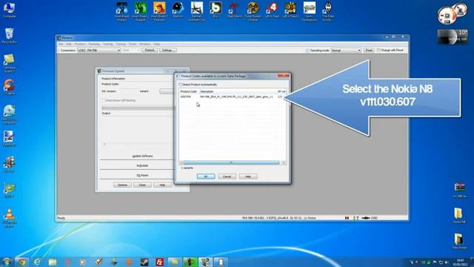Open the Tools menu
Screen dimensions: 474x267
[133, 44]
